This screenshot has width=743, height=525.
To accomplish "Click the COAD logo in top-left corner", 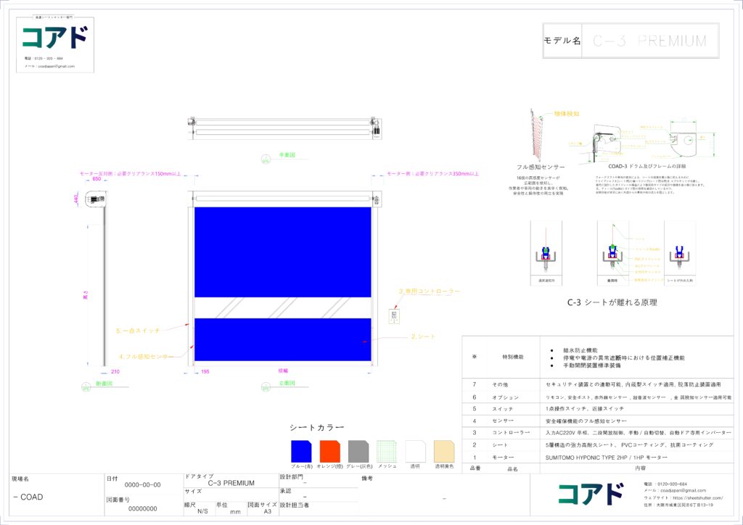I will tap(55, 38).
